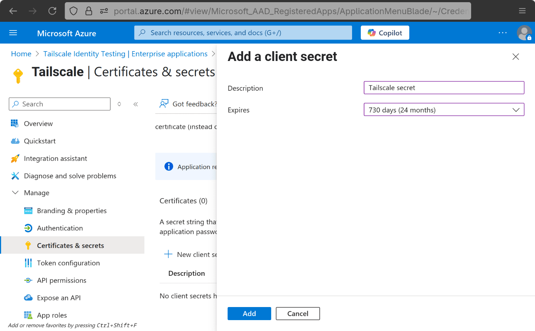Select Expose an API

pos(59,298)
